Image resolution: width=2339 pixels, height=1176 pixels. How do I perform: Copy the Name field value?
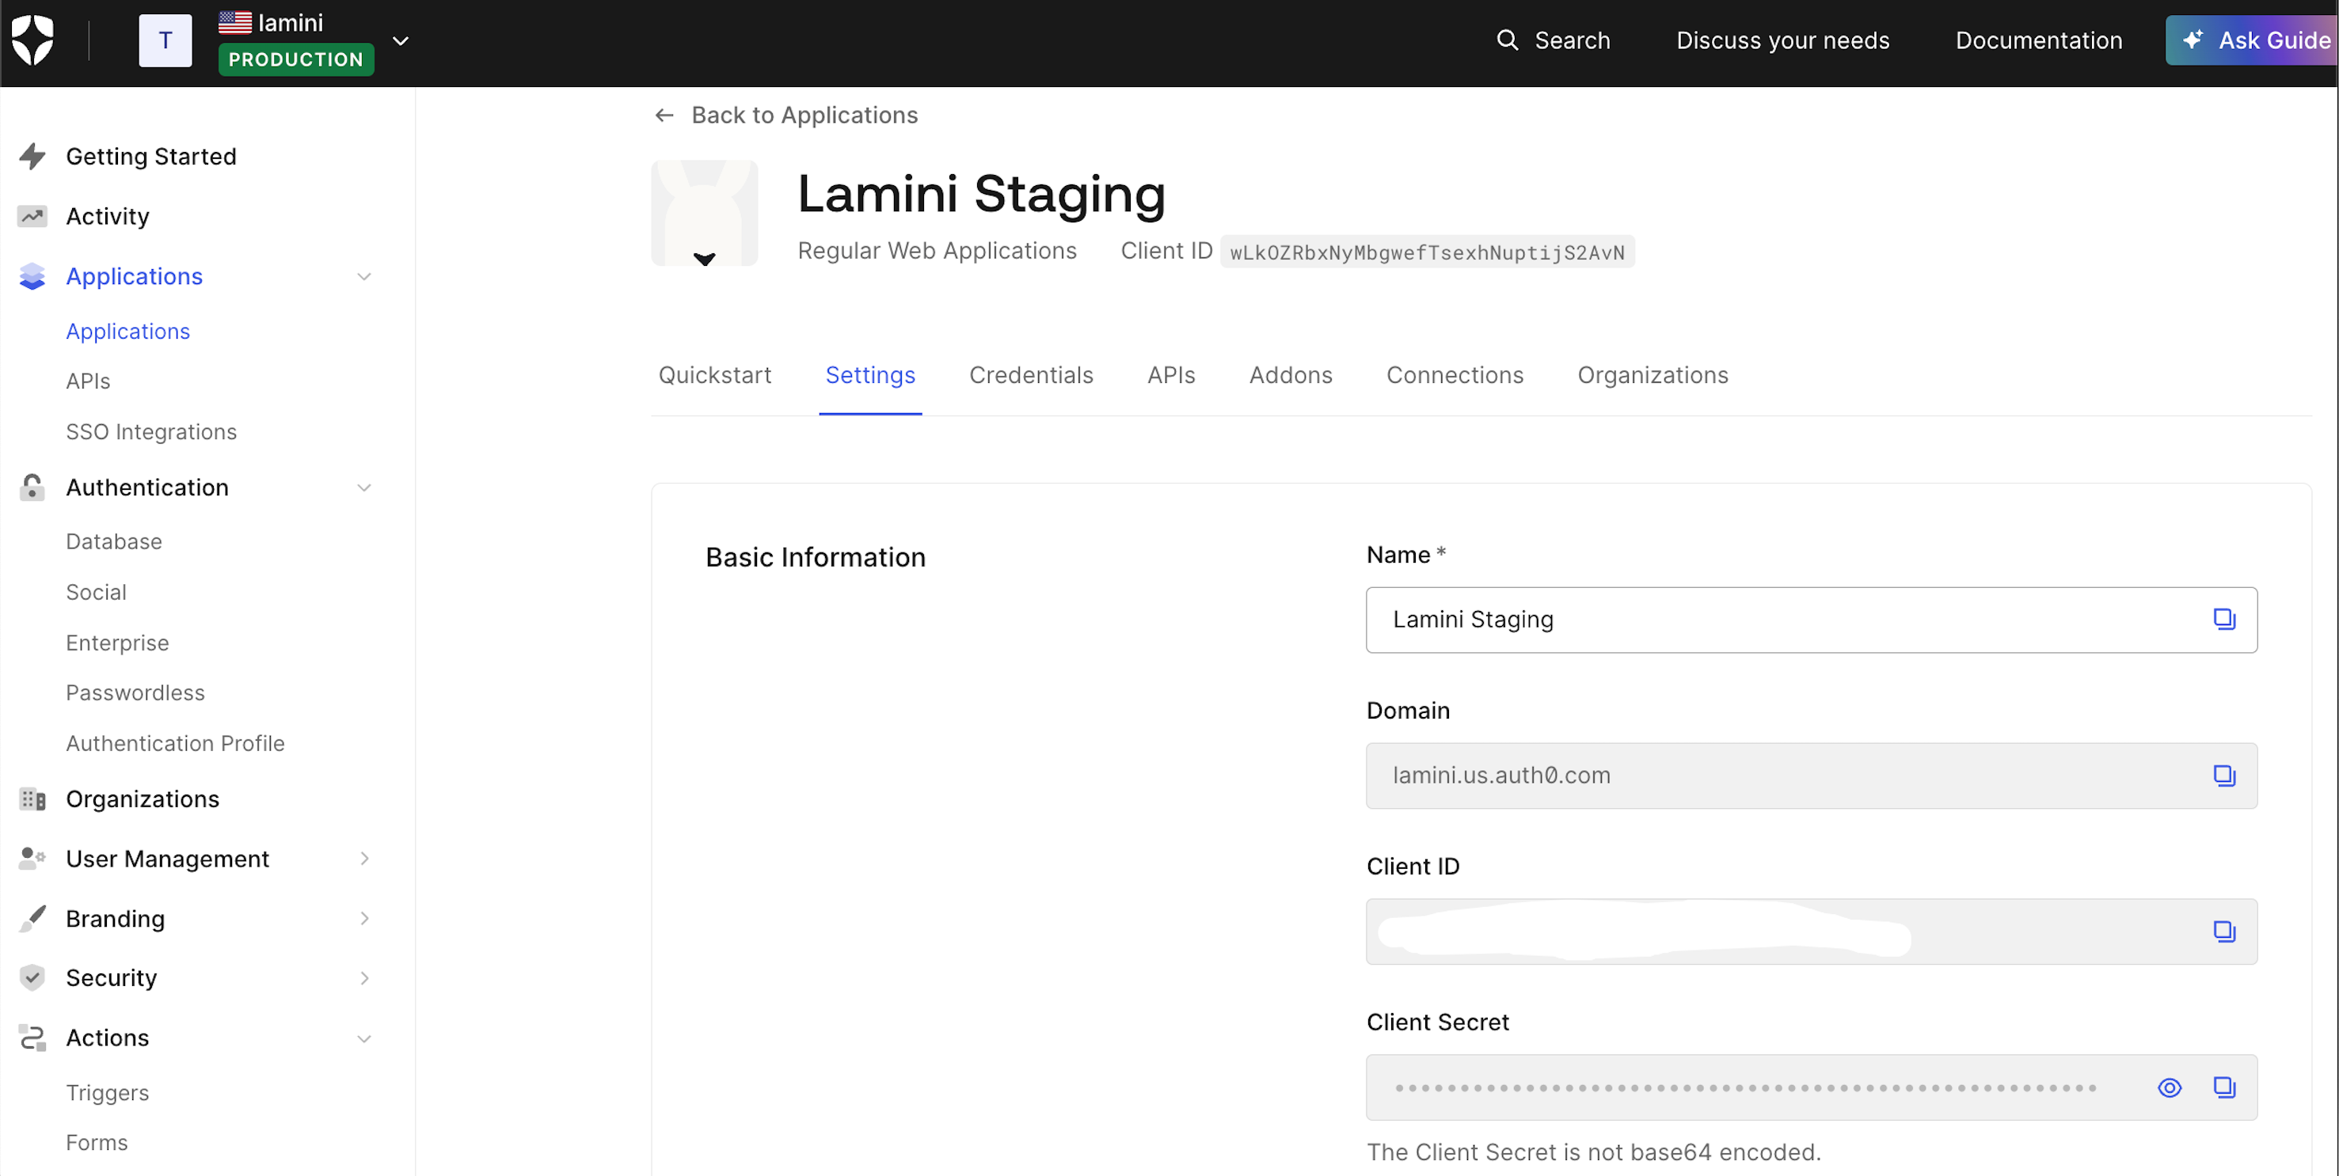[x=2223, y=620]
